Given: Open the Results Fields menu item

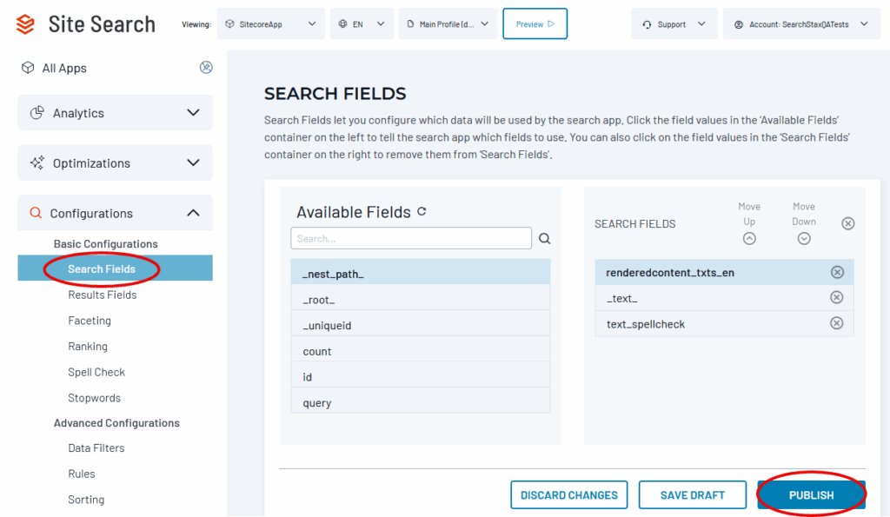Looking at the screenshot, I should tap(103, 295).
